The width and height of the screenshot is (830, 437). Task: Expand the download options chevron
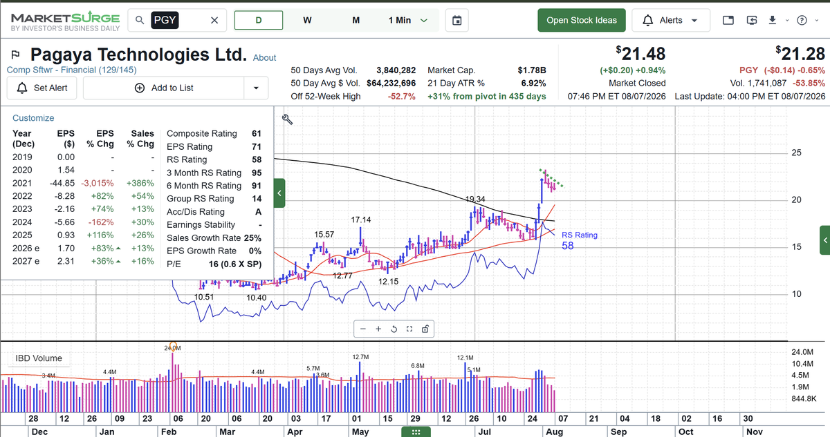pyautogui.click(x=786, y=20)
